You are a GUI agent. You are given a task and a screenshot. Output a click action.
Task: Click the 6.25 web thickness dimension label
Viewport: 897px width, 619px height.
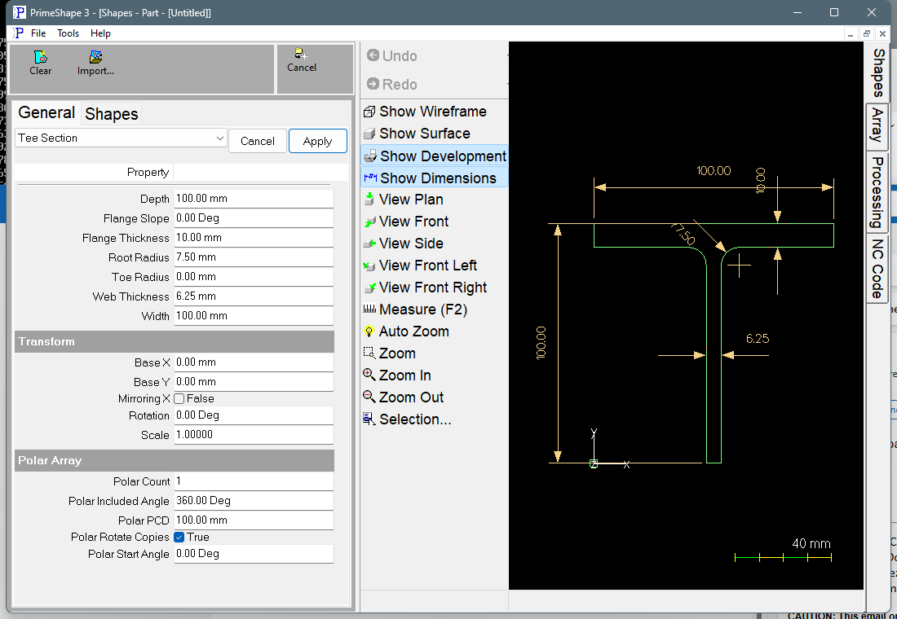tap(758, 338)
